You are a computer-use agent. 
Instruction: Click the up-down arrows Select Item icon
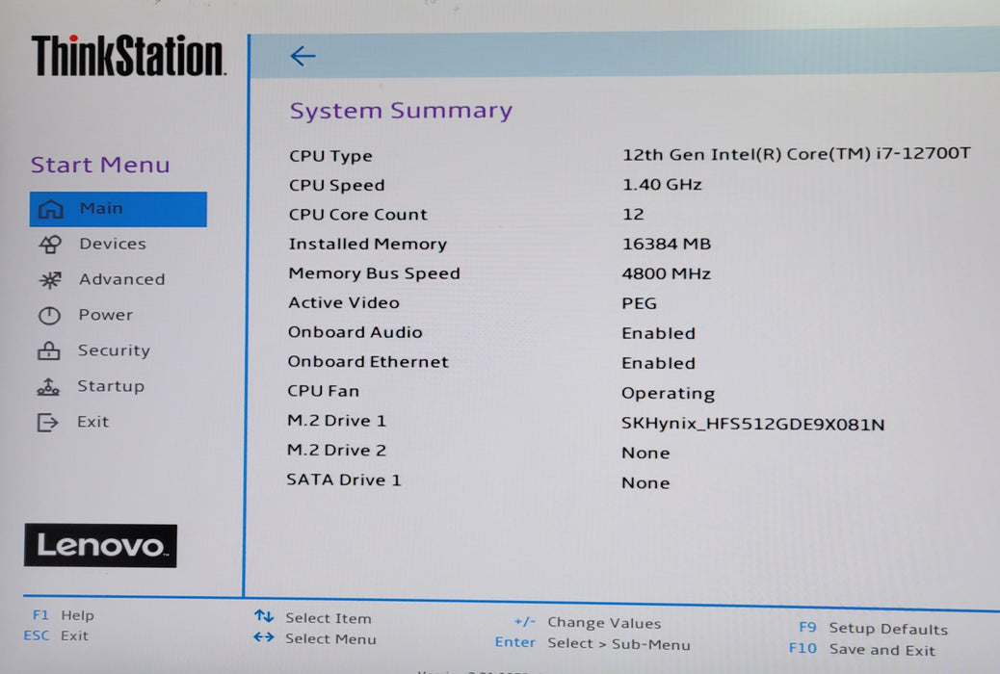pyautogui.click(x=263, y=616)
